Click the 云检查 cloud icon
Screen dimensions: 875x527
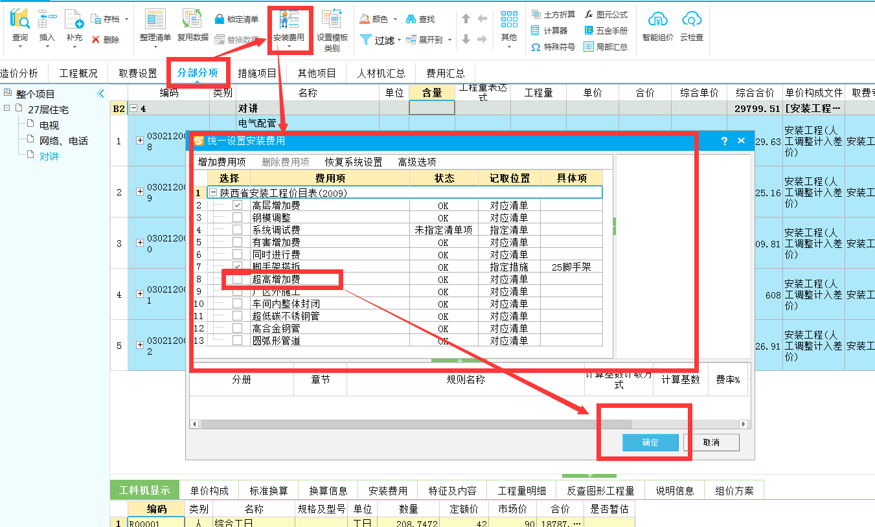[x=692, y=19]
